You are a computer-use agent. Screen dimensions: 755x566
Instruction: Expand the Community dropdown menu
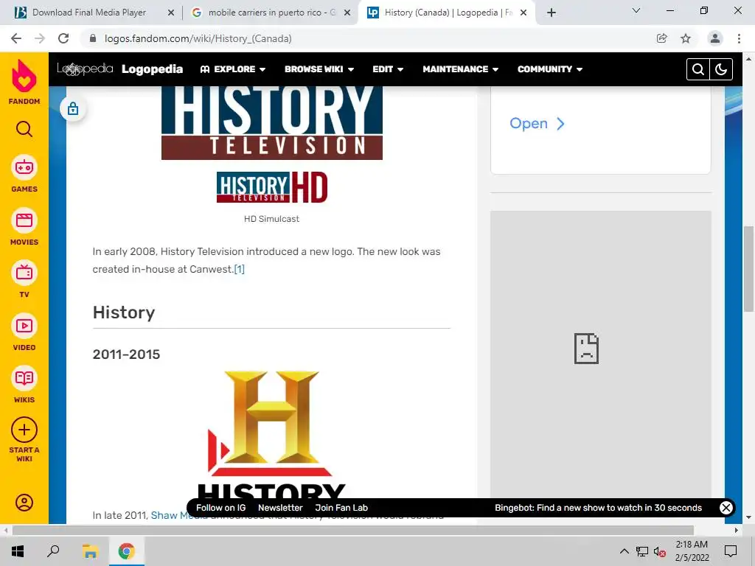550,69
